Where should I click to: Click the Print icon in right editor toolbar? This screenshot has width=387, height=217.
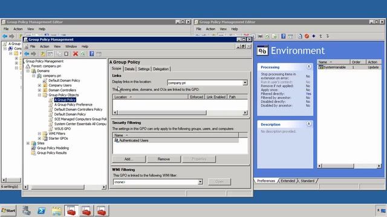click(260, 36)
